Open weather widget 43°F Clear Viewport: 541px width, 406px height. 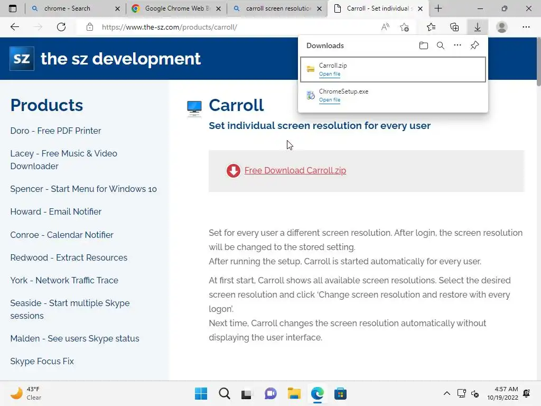coord(26,393)
